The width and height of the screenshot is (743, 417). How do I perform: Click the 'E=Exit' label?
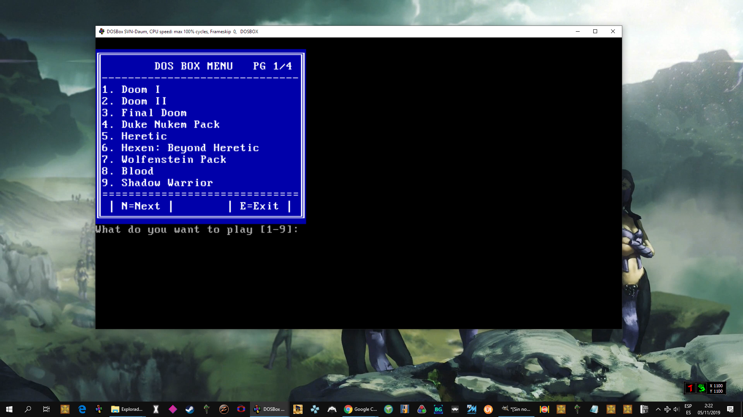(x=259, y=206)
